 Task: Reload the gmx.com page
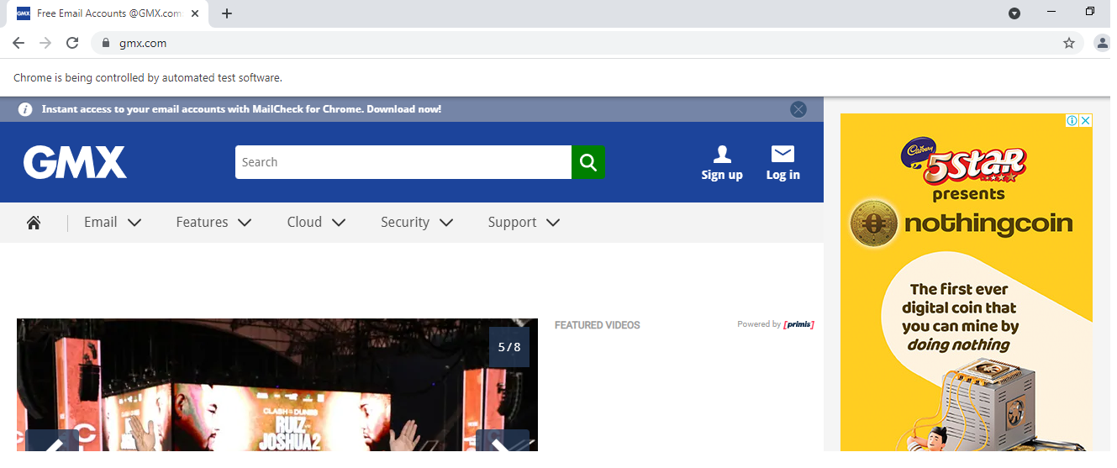[x=72, y=43]
